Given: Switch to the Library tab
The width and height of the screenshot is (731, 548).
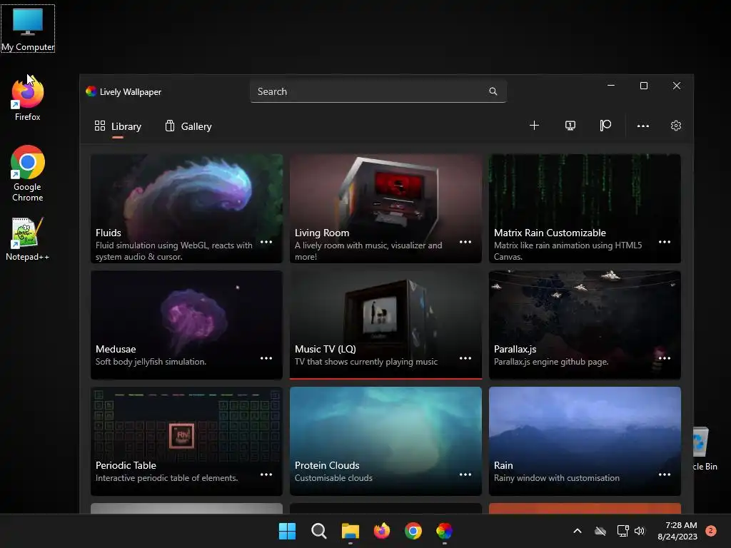Looking at the screenshot, I should pos(118,126).
